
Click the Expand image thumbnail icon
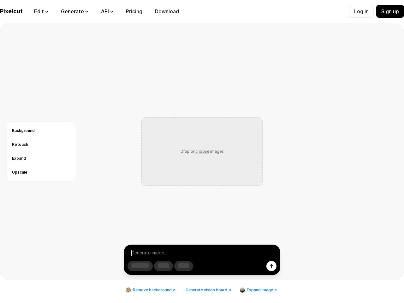click(x=242, y=290)
